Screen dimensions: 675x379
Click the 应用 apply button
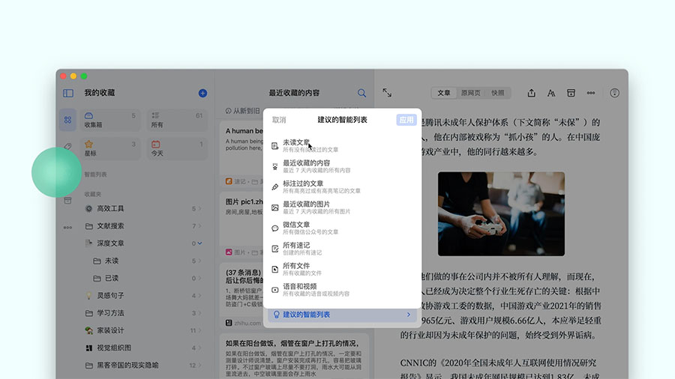(406, 120)
